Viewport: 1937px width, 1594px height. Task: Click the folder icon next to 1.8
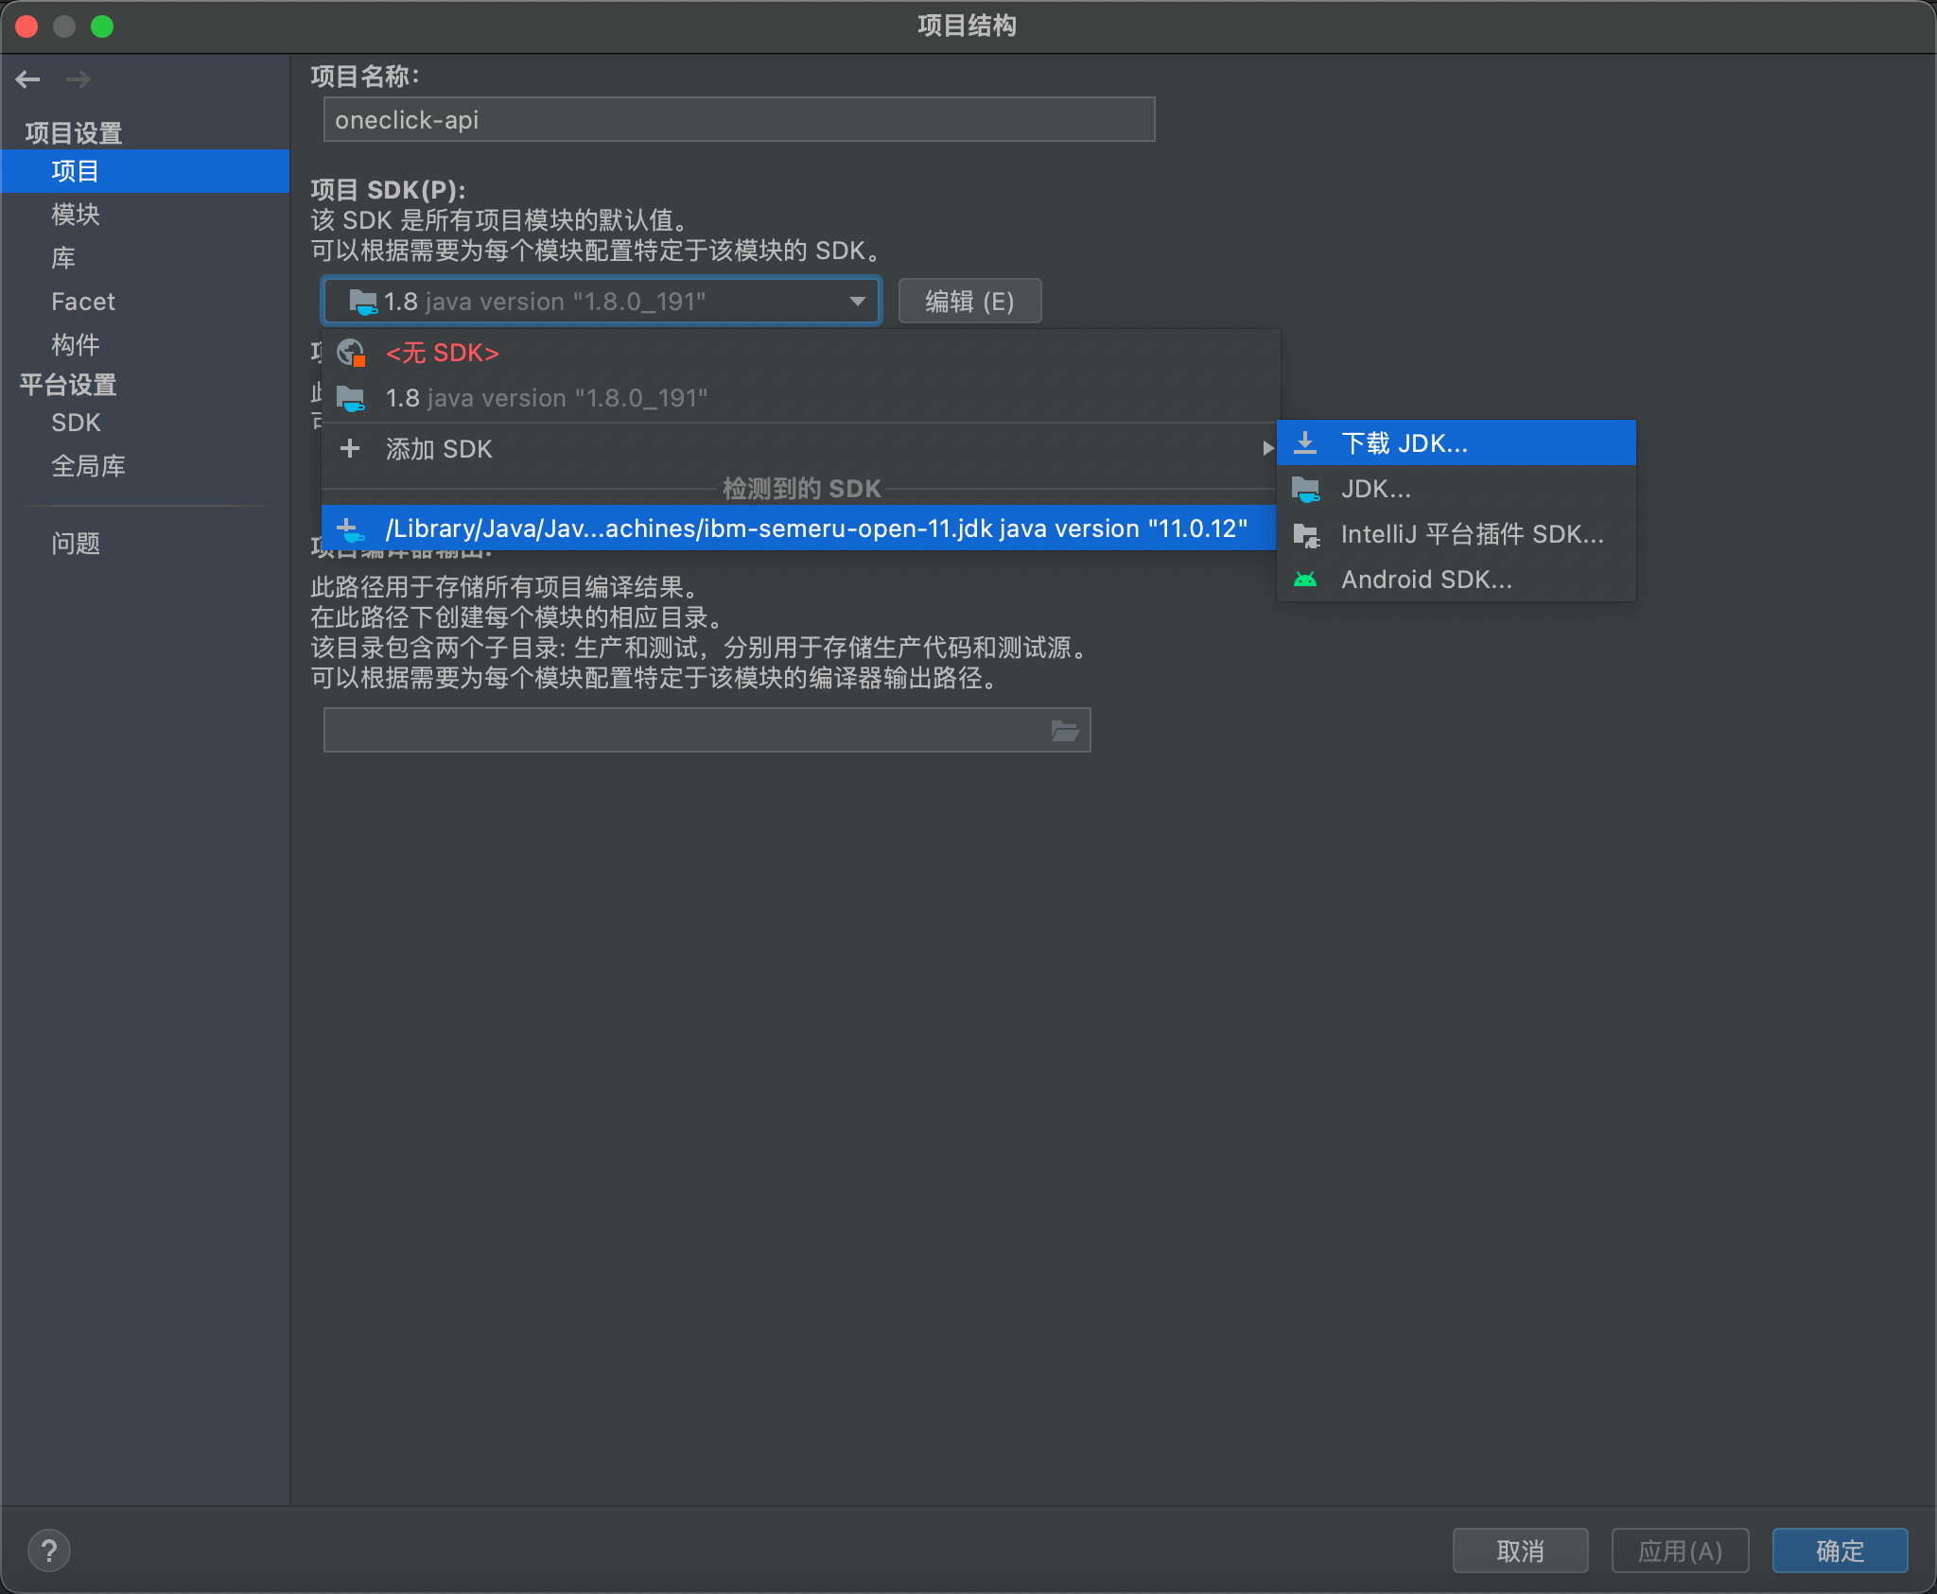coord(358,397)
